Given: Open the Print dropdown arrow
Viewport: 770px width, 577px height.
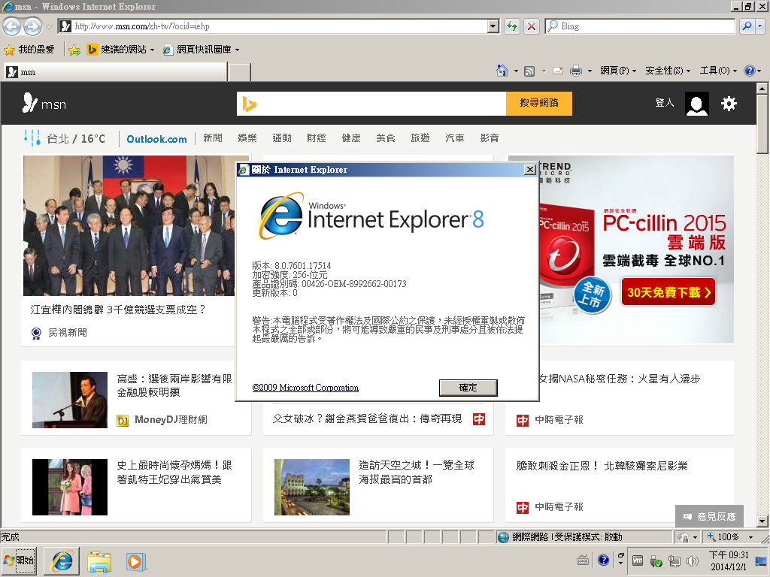Looking at the screenshot, I should 590,71.
